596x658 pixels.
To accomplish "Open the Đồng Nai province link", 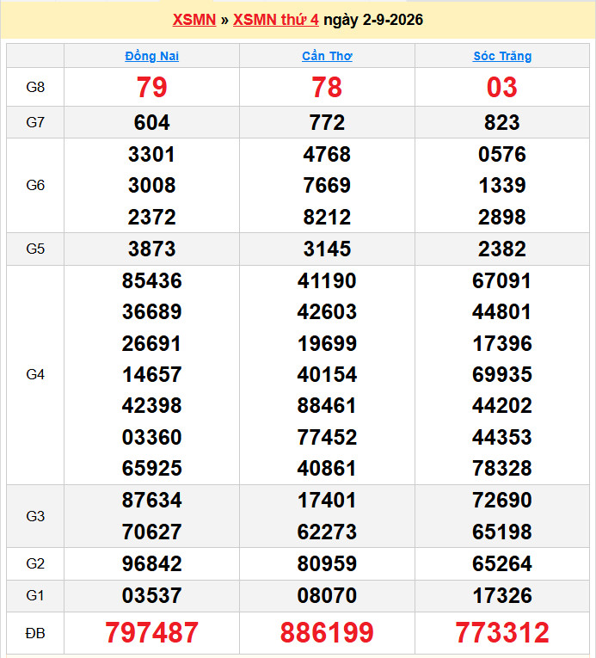I will click(151, 56).
